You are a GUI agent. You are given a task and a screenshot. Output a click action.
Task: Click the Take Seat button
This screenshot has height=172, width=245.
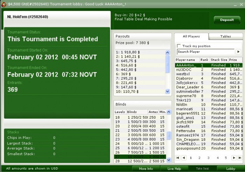202,168
